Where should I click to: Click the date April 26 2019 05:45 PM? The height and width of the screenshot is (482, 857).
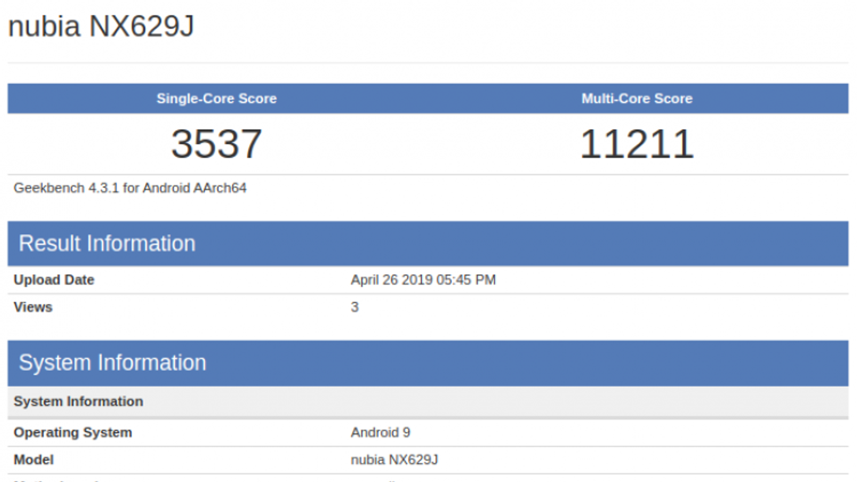[423, 280]
